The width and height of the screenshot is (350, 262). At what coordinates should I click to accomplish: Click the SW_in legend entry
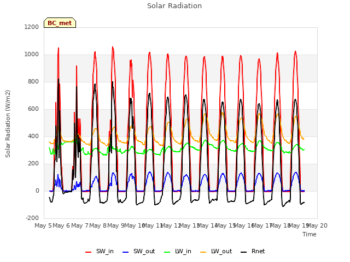pyautogui.click(x=100, y=252)
